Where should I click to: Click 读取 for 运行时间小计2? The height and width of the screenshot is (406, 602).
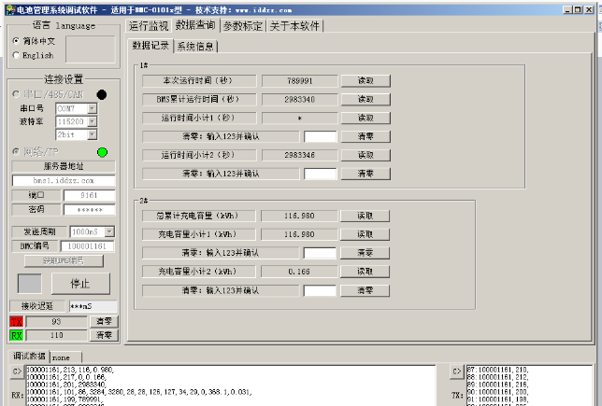[x=365, y=155]
